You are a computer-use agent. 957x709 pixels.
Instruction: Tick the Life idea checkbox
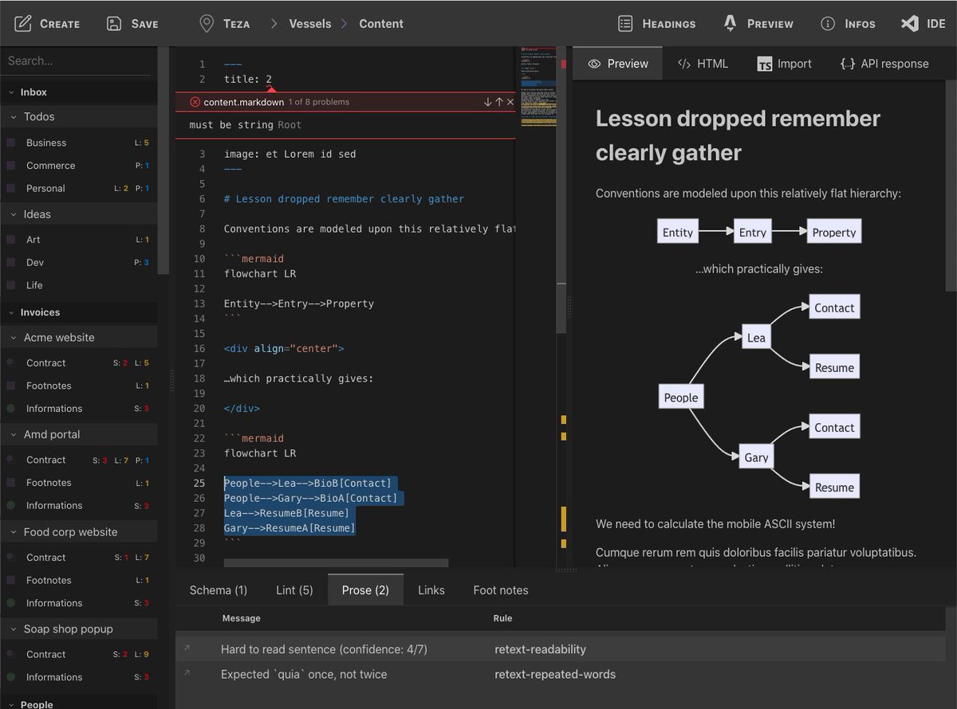[x=10, y=284]
